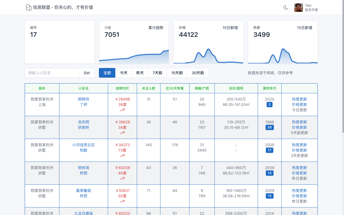344x215 pixels.
Task: Click 热度更新 in 吉庆院 row
Action: tap(299, 122)
